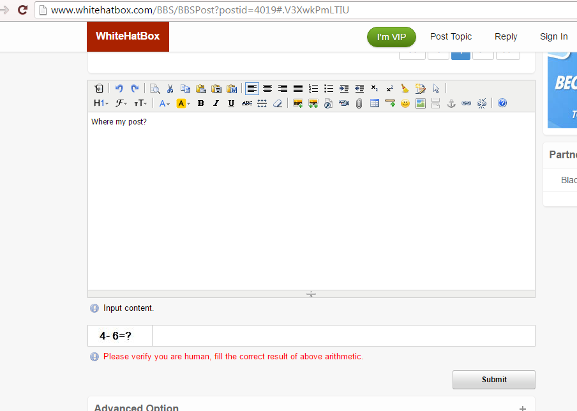Open highlight background color picker
Viewport: 577px width, 411px height.
(x=183, y=103)
